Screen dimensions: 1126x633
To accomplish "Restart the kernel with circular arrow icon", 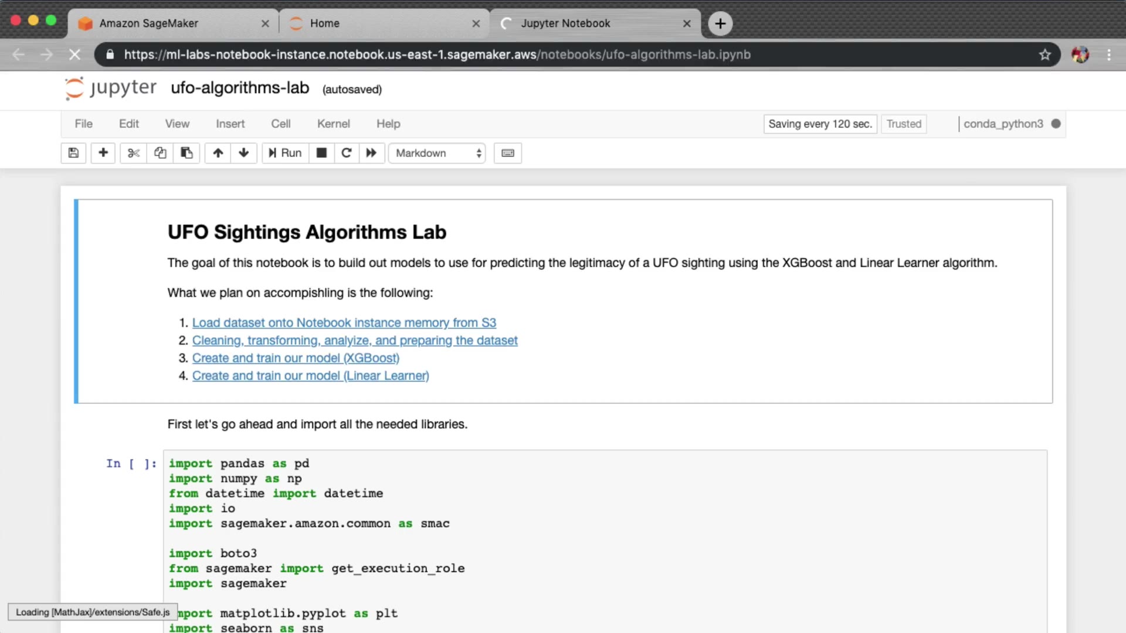I will tap(347, 153).
